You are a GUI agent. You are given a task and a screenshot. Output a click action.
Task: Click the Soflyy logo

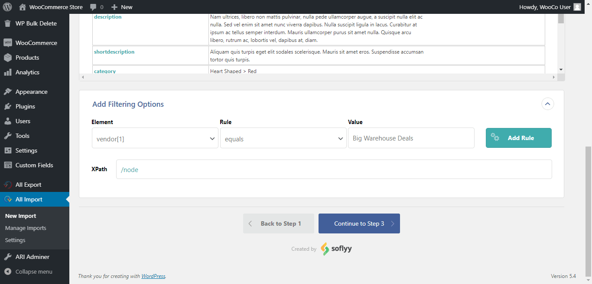tap(336, 249)
